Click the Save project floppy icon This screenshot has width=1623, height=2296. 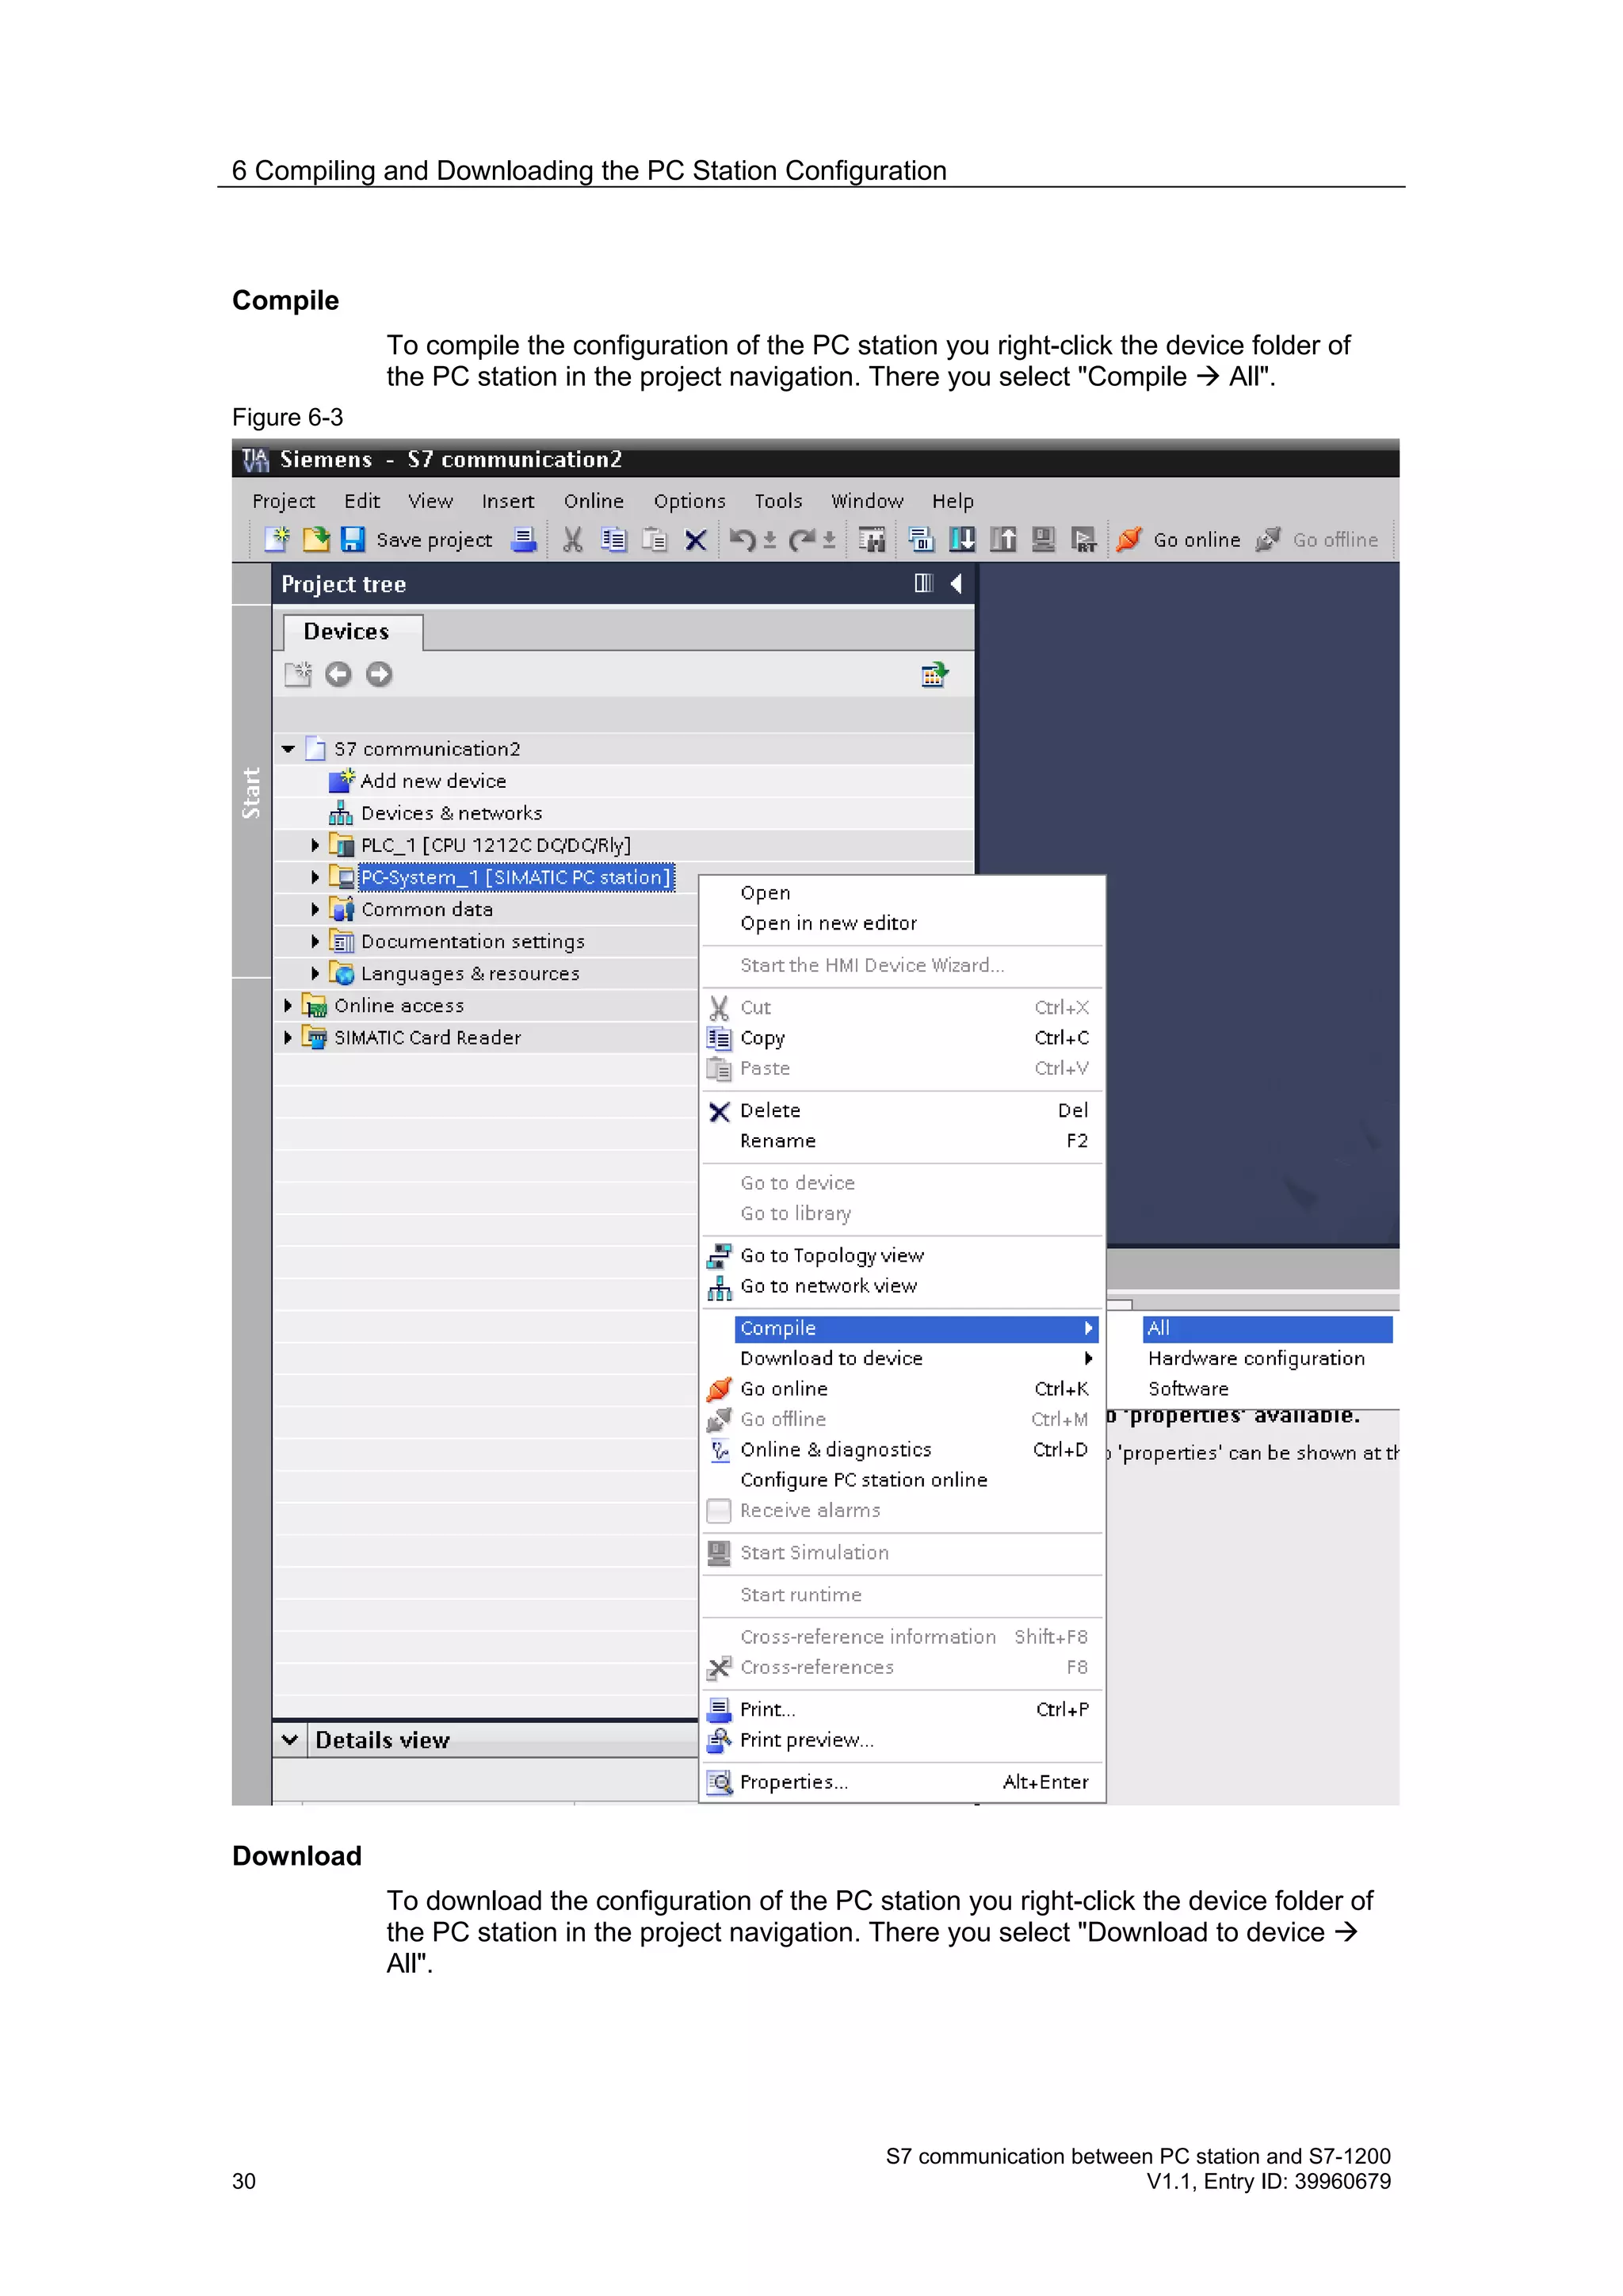coord(352,539)
